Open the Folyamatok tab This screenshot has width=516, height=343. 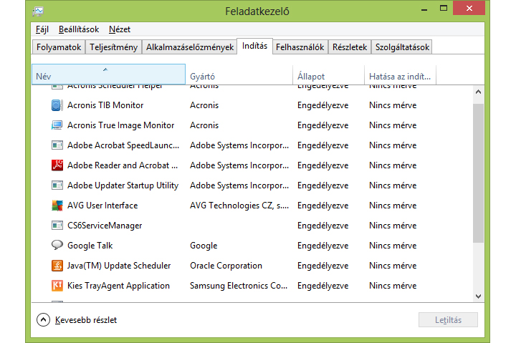[x=58, y=47]
